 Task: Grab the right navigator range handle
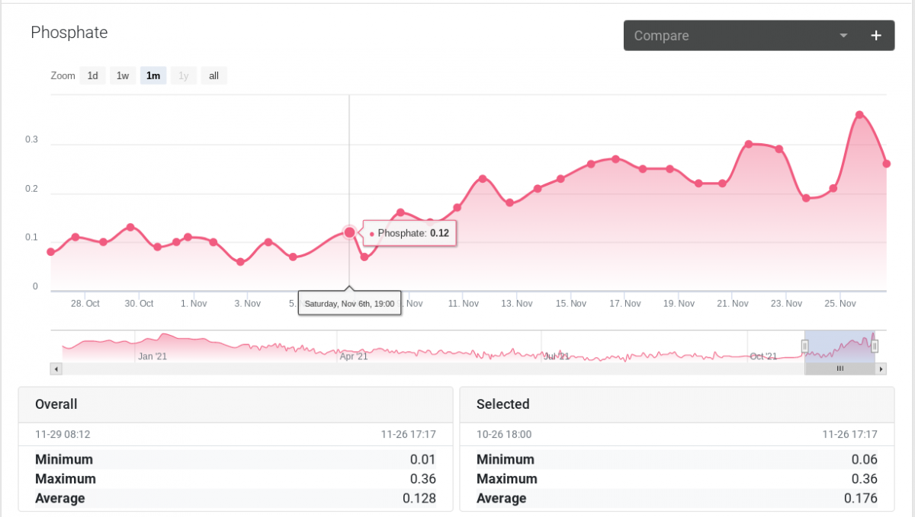875,346
